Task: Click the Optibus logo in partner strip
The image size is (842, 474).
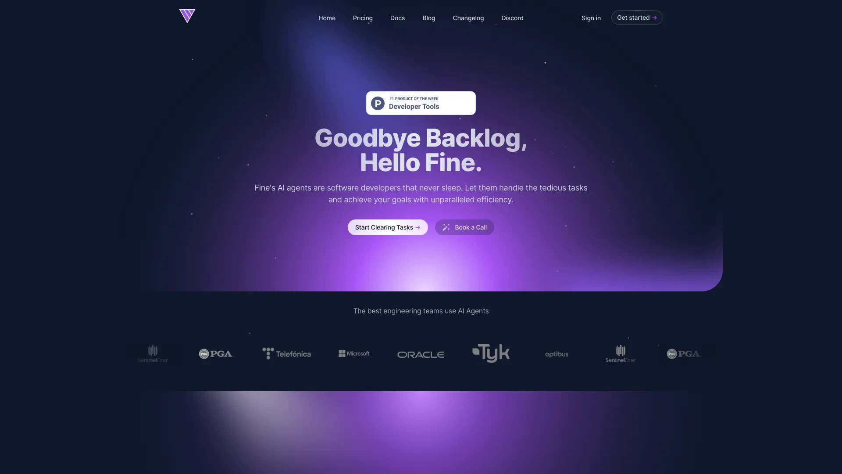Action: click(x=557, y=354)
